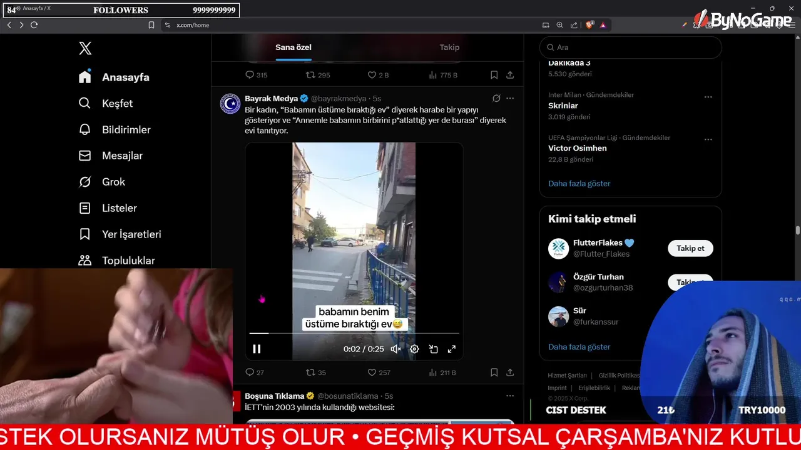Reply to upper post with 315 comments

(x=256, y=75)
